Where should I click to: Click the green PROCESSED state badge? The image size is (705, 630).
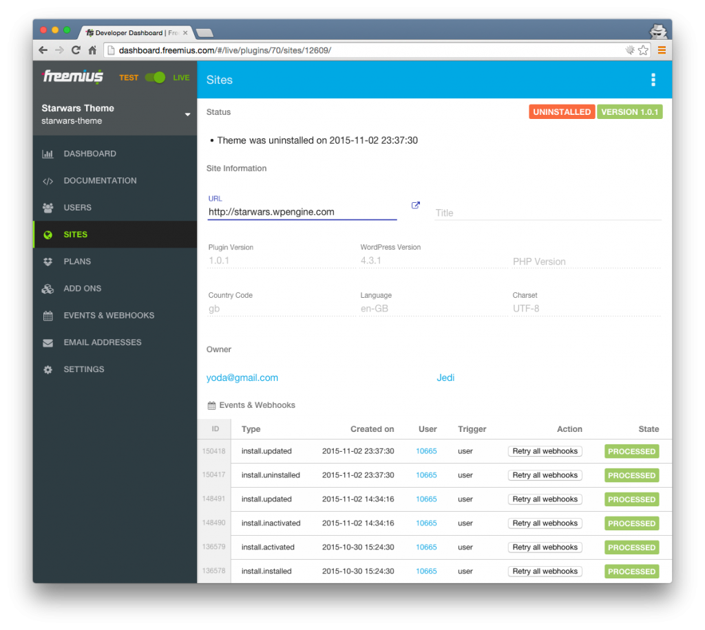[631, 451]
